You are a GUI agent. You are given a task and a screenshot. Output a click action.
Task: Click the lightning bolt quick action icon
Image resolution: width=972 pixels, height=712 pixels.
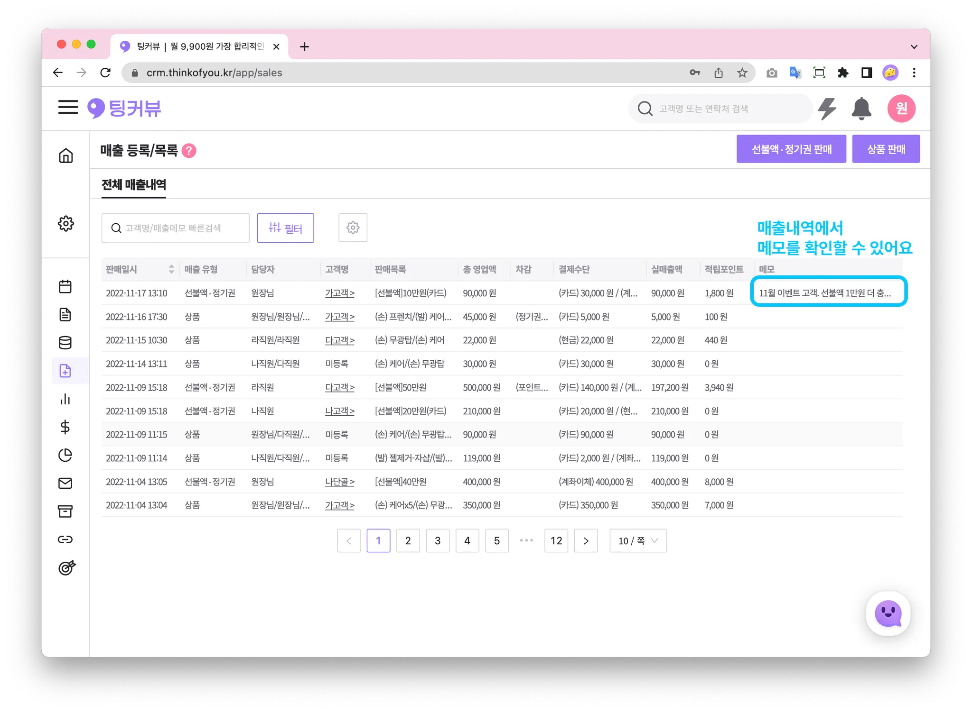827,109
